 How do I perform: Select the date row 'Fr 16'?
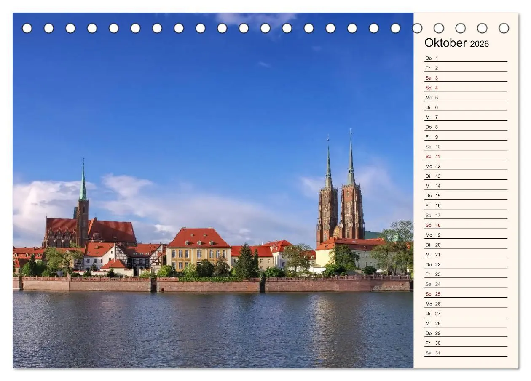point(466,205)
